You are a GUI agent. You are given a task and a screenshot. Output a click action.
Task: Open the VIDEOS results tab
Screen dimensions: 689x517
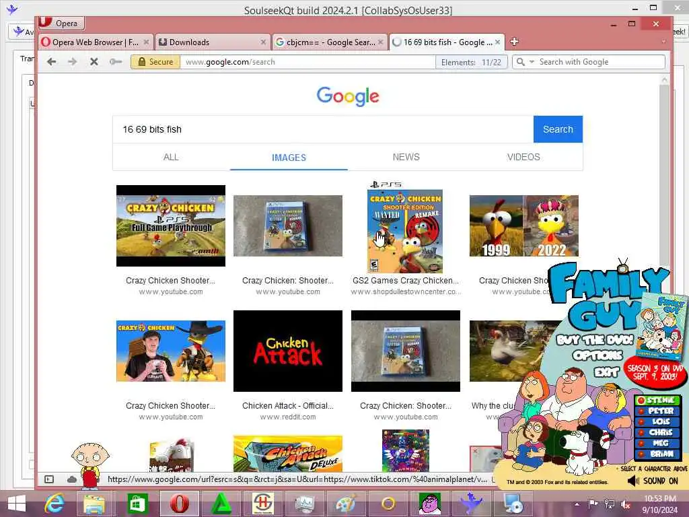(523, 157)
